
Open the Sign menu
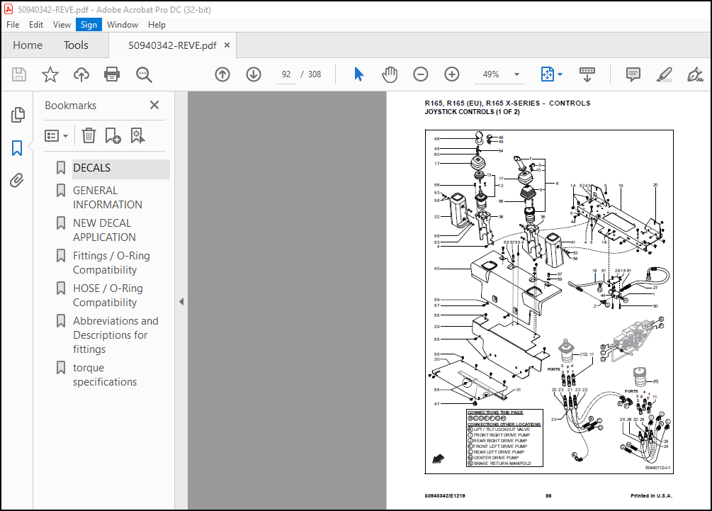tap(89, 25)
